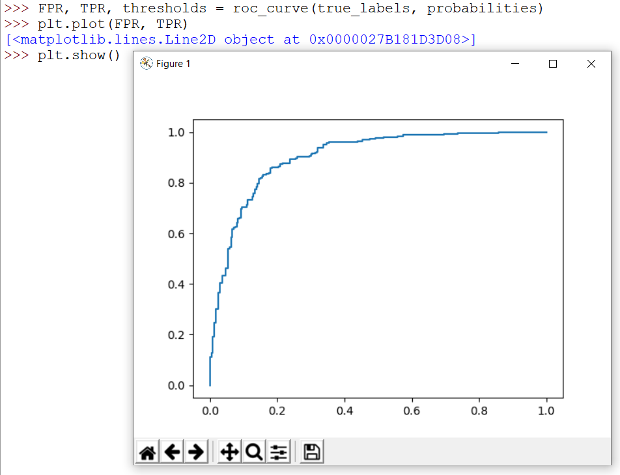Click the Forward navigation arrow icon
620x475 pixels.
[x=195, y=451]
